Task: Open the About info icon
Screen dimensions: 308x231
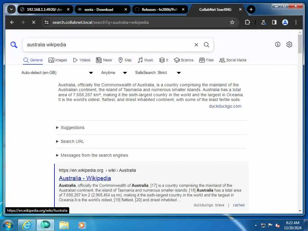Action: point(278,45)
